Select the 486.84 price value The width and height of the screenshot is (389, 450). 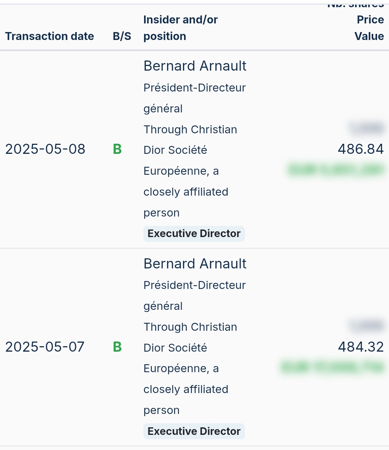(361, 149)
